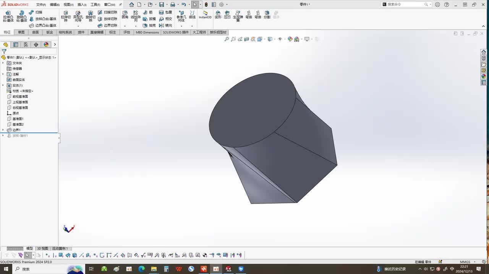Expand the 边界1 feature in the tree
489x274 pixels.
click(x=3, y=130)
